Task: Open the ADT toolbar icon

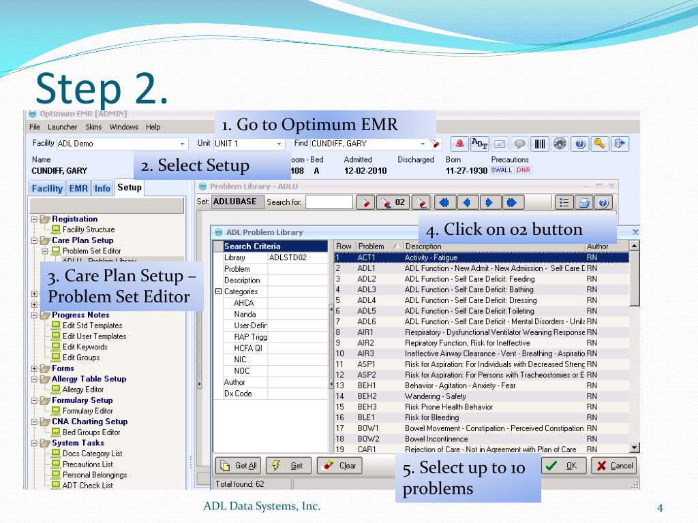Action: point(479,144)
